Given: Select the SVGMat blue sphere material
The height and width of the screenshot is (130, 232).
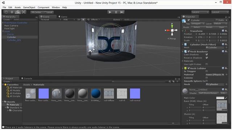Looking at the screenshot, I should 96,94.
